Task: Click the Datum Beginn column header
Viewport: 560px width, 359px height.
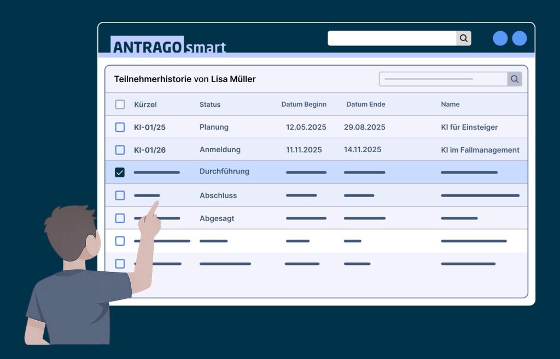Action: 304,105
